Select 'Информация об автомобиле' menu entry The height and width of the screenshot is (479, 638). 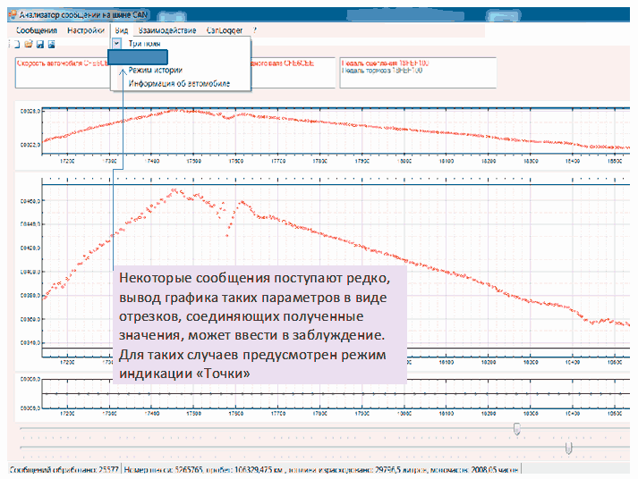178,83
